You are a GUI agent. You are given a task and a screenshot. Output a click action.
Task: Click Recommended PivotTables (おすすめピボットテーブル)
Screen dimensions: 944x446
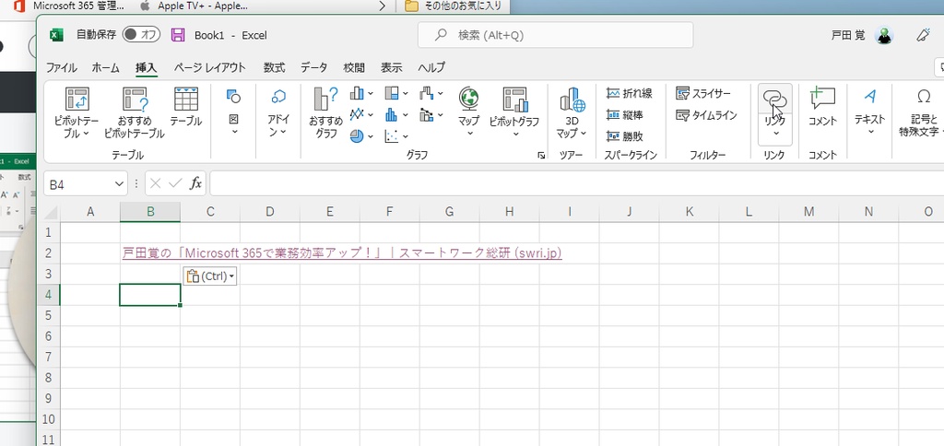click(134, 113)
